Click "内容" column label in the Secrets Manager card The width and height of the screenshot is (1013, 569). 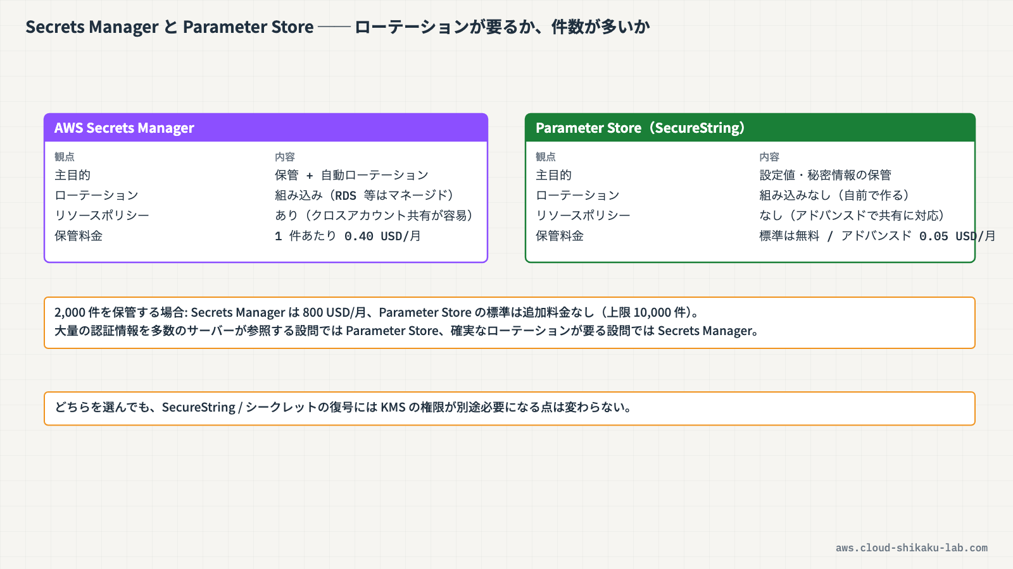click(x=285, y=157)
